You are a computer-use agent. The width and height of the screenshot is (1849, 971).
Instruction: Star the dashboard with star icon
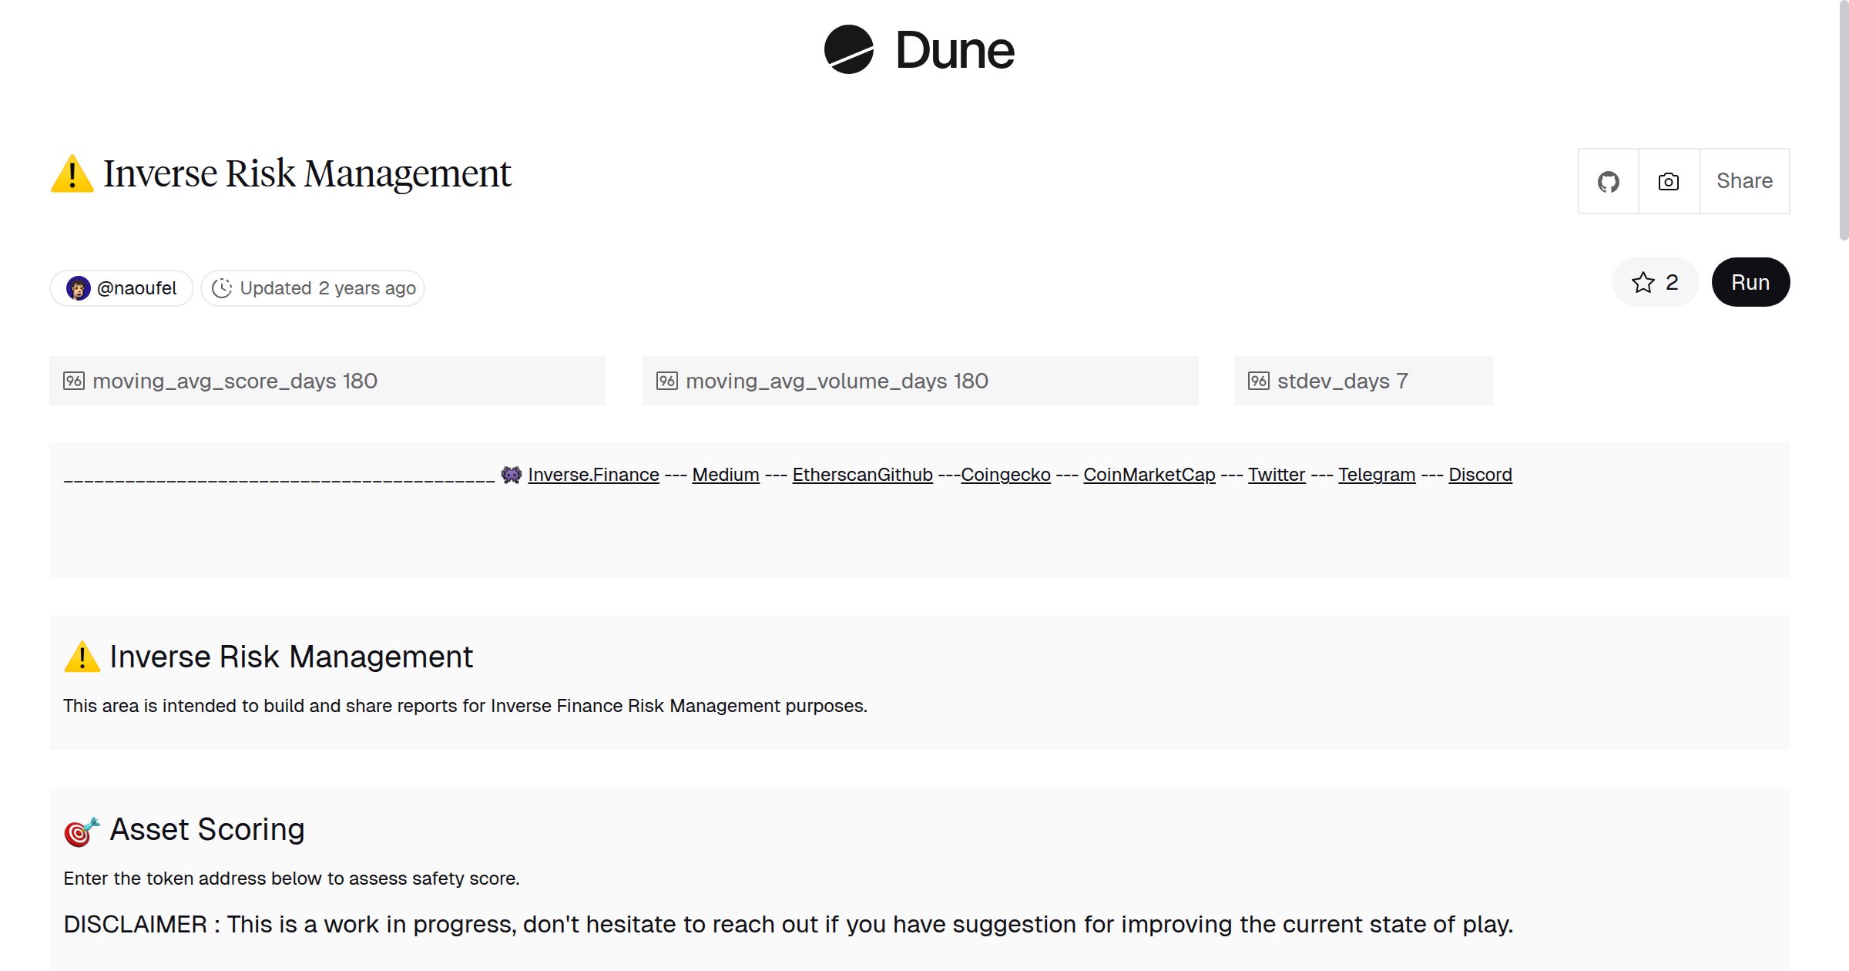[x=1643, y=283]
